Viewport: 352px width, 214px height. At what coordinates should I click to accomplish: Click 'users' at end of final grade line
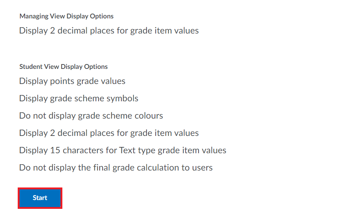(202, 168)
